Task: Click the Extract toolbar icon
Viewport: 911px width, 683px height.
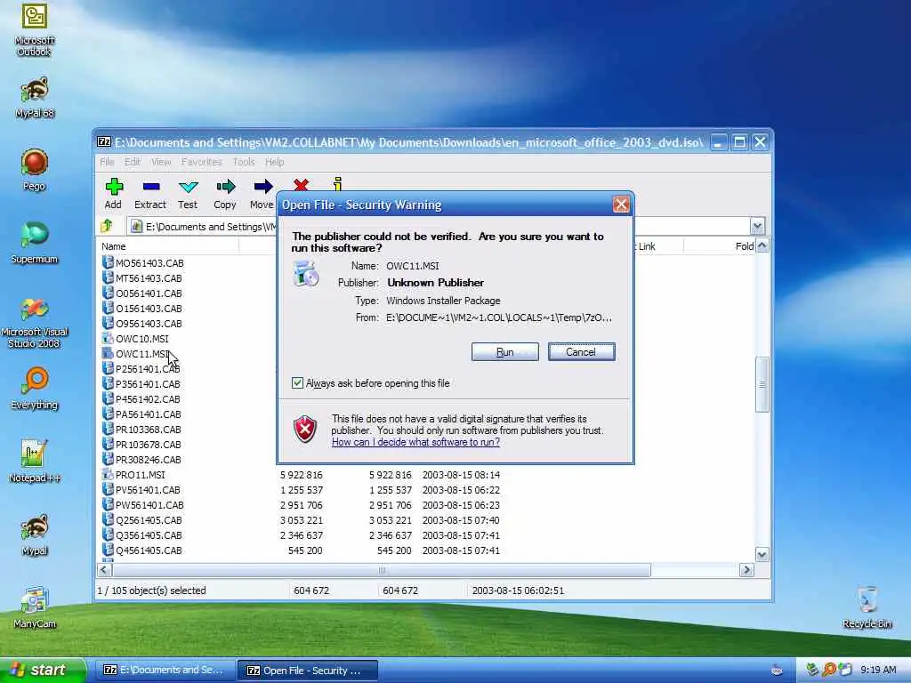Action: 150,194
